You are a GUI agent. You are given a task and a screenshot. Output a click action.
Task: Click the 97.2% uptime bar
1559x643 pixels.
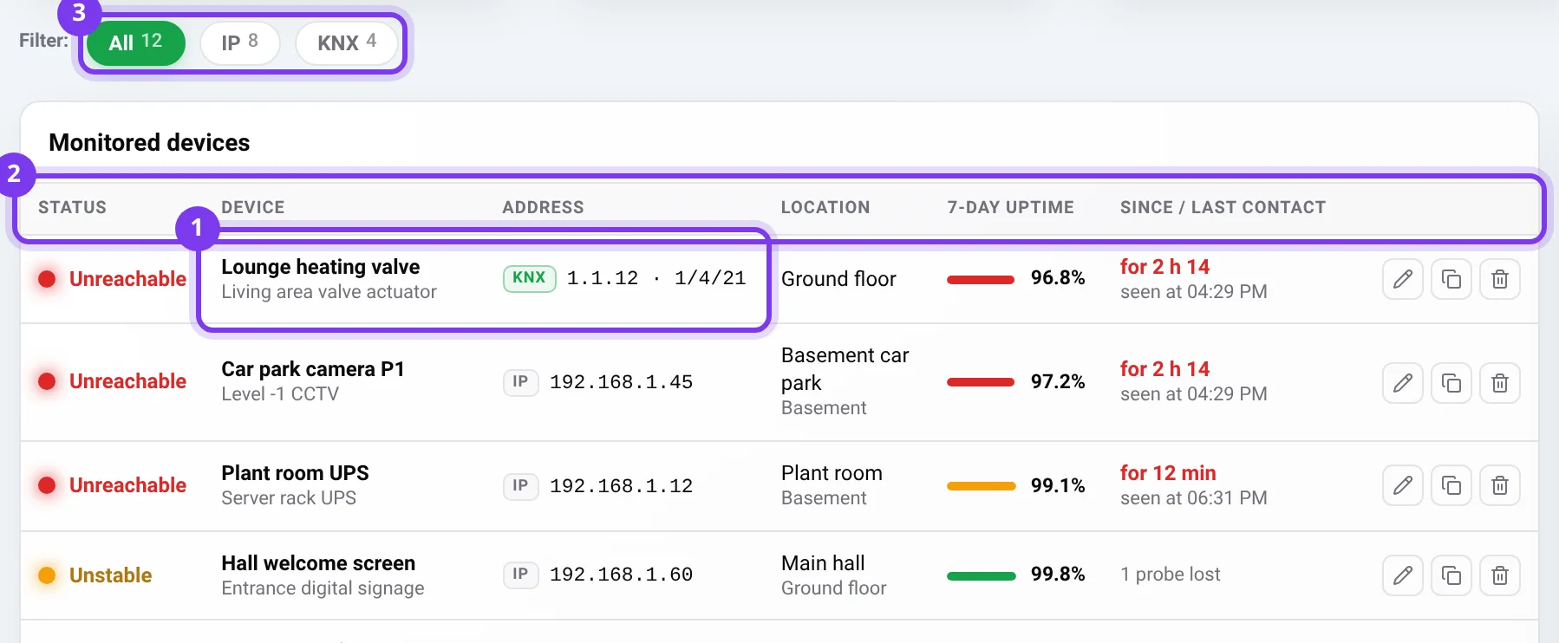point(981,382)
